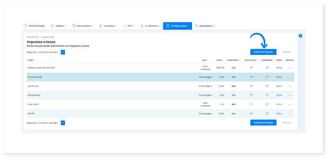Click the Painel Principal pie-chart icon

click(x=25, y=26)
